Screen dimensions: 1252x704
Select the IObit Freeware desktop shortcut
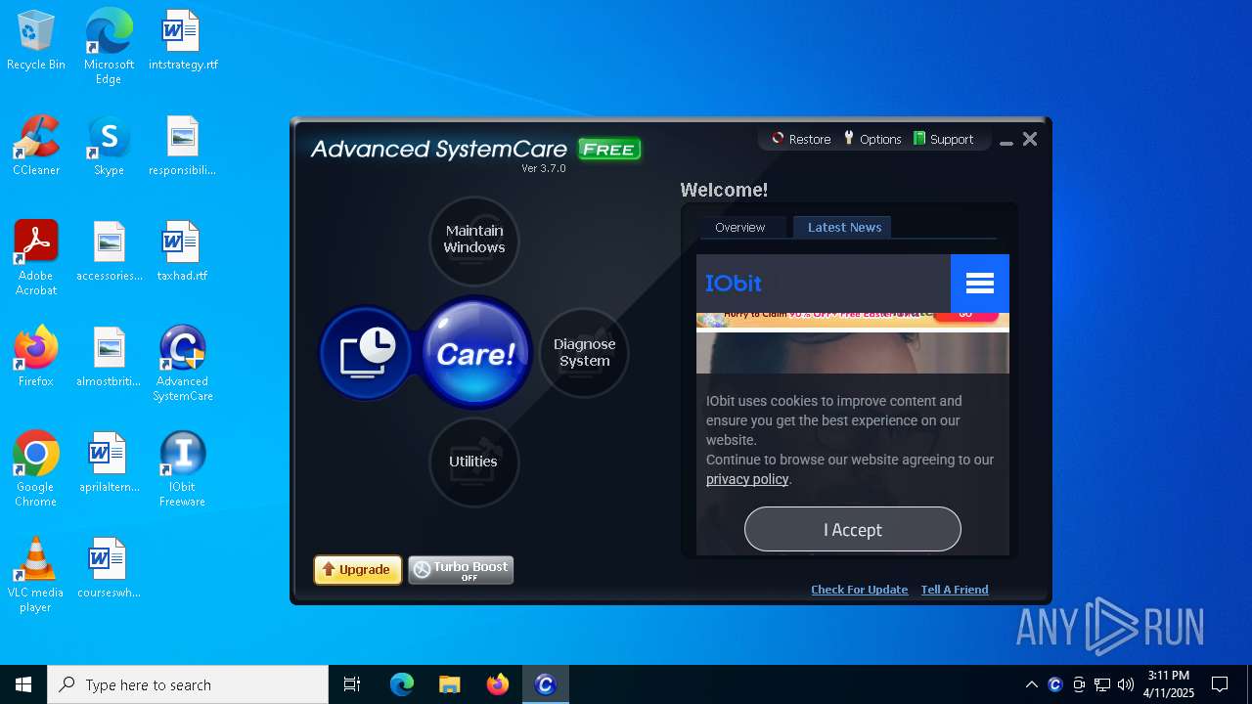(183, 469)
